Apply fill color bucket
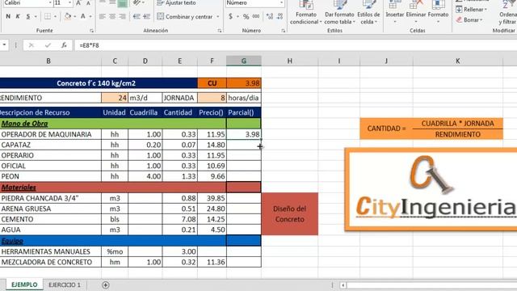This screenshot has width=517, height=291. [68, 16]
